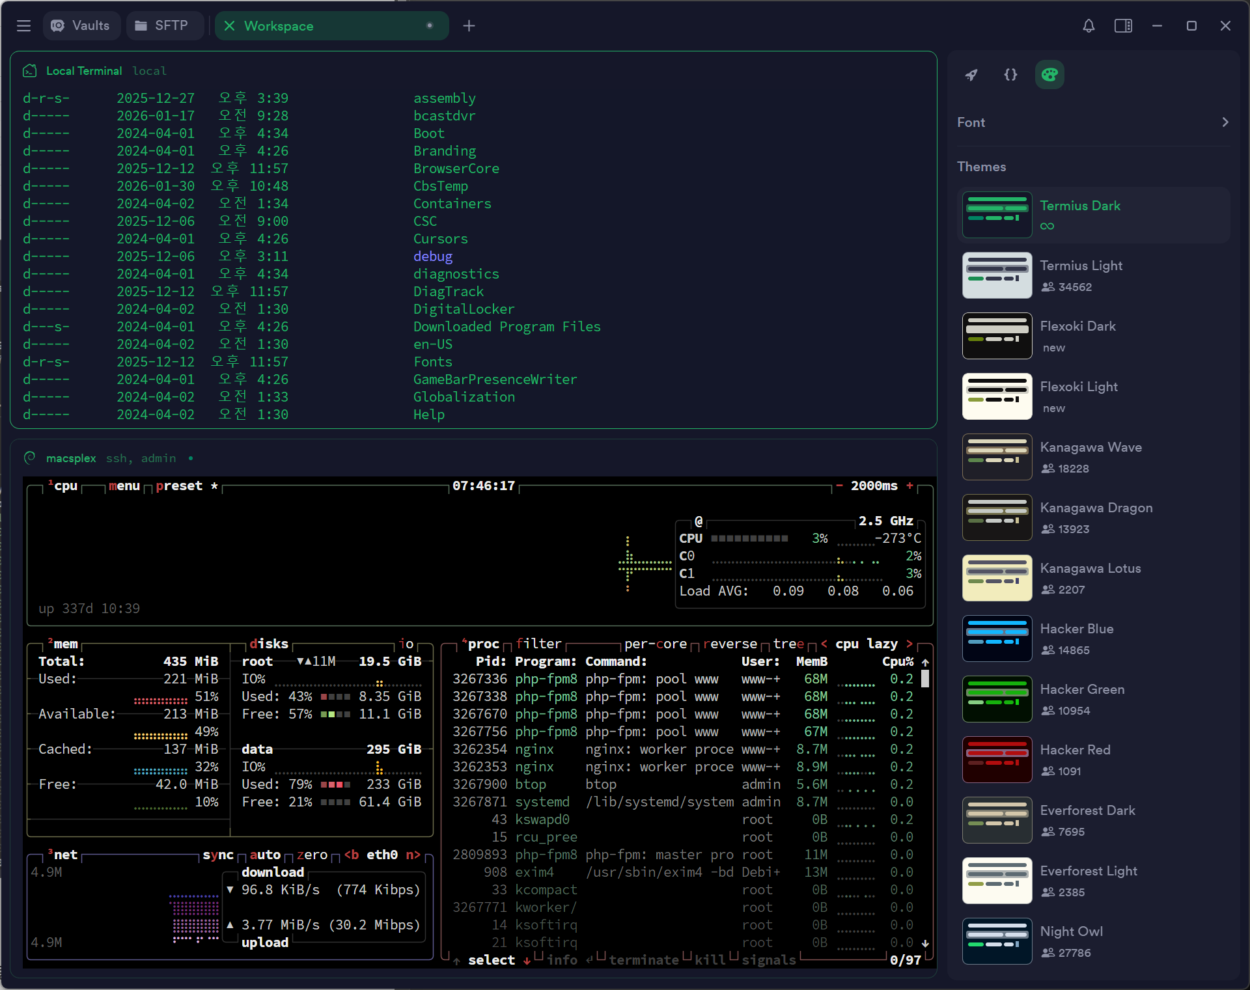Open the hamburger main menu
Image resolution: width=1250 pixels, height=990 pixels.
24,26
